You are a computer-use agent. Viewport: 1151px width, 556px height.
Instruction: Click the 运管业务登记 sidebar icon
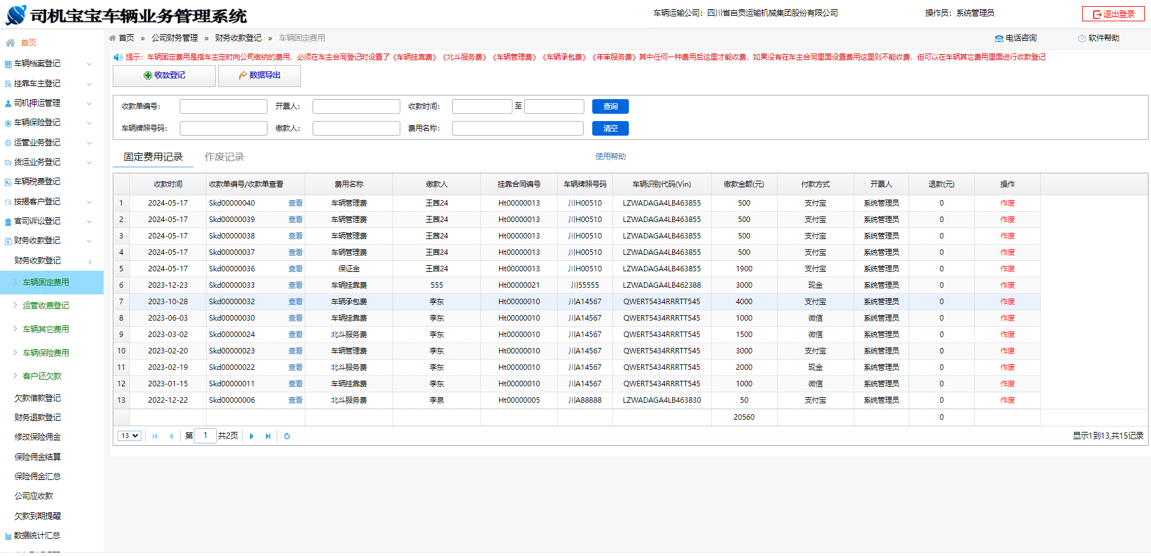pyautogui.click(x=8, y=143)
